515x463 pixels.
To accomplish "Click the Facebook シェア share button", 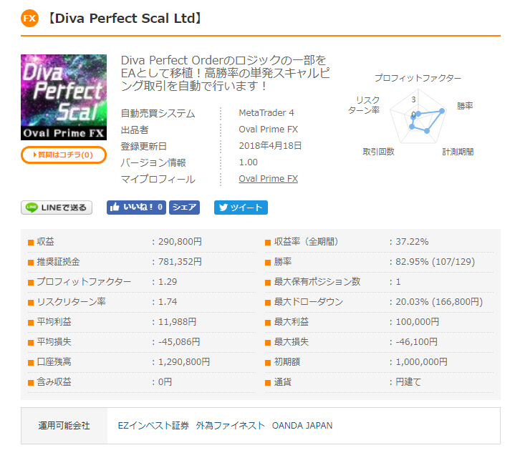I will (x=184, y=208).
